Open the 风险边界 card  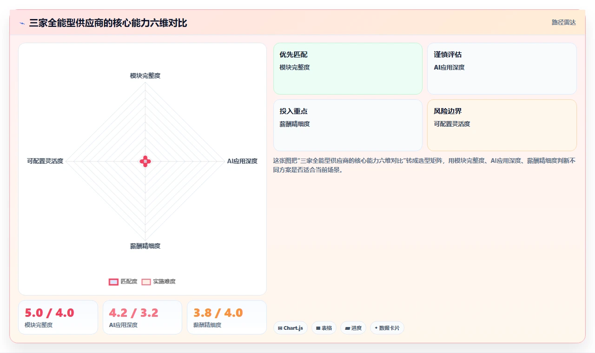[502, 125]
